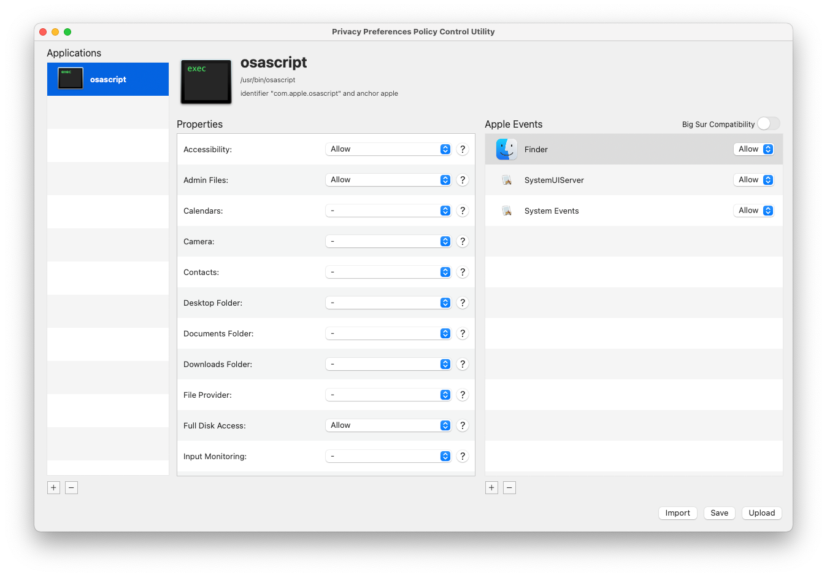Image resolution: width=827 pixels, height=577 pixels.
Task: Open the Desktop Folder permission dropdown
Action: (x=388, y=303)
